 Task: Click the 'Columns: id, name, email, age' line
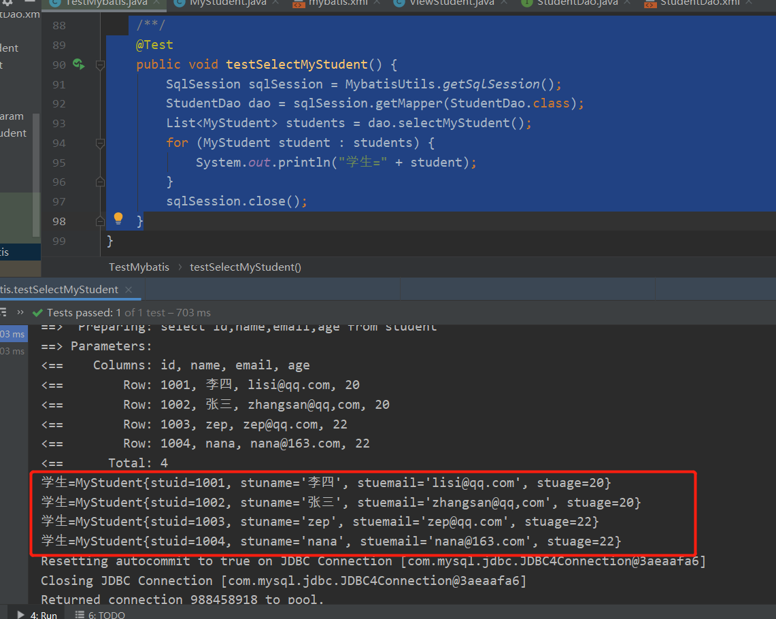pos(201,365)
